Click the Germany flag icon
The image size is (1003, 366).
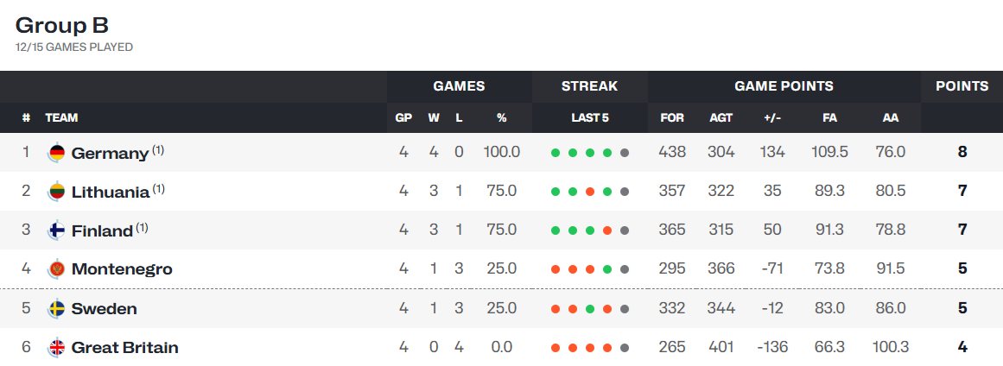point(57,153)
